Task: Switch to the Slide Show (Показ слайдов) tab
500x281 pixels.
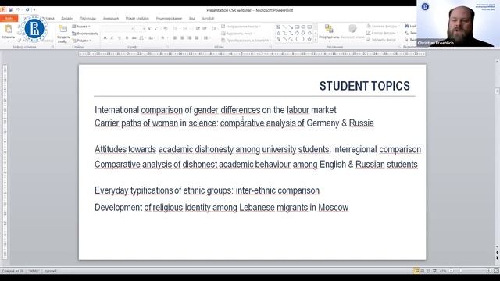Action: click(137, 19)
